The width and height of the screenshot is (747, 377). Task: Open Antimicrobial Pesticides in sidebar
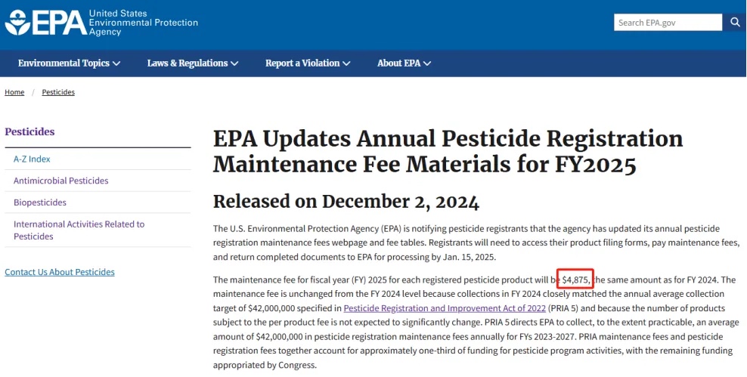(x=61, y=181)
